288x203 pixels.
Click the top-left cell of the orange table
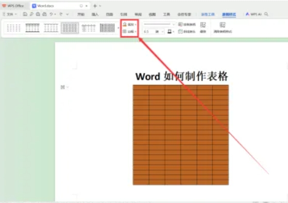pyautogui.click(x=141, y=87)
